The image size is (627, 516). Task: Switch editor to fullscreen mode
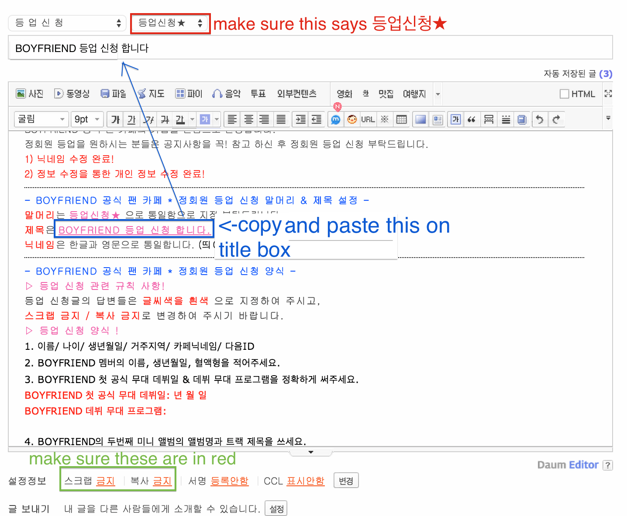pyautogui.click(x=608, y=94)
